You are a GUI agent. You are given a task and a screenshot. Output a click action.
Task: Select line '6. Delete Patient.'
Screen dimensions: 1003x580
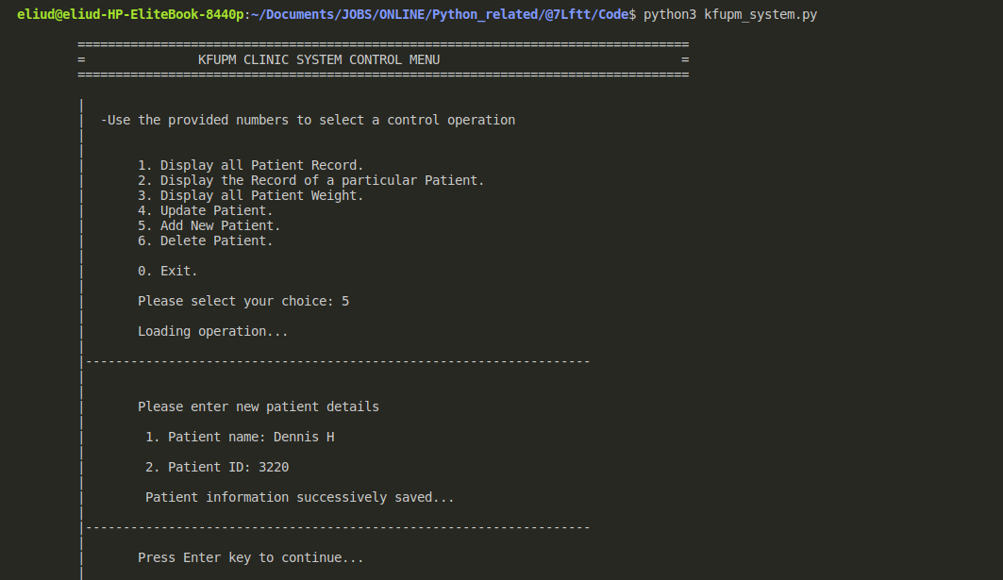click(x=206, y=240)
